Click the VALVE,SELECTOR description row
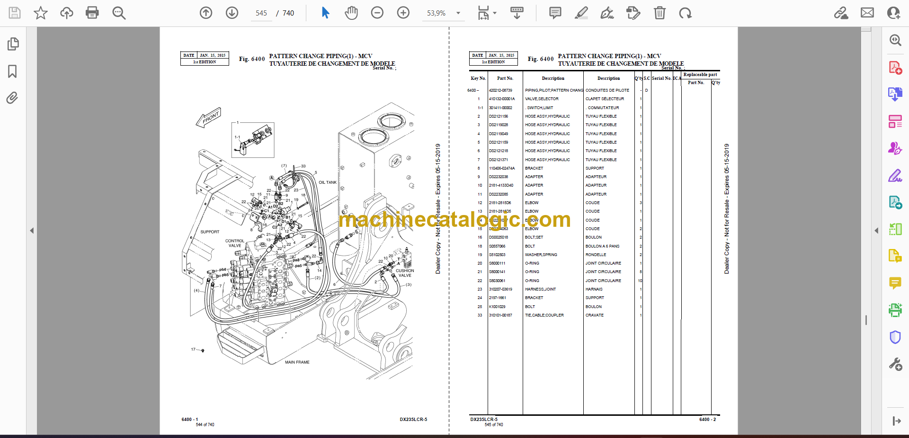Image resolution: width=909 pixels, height=438 pixels. click(542, 99)
